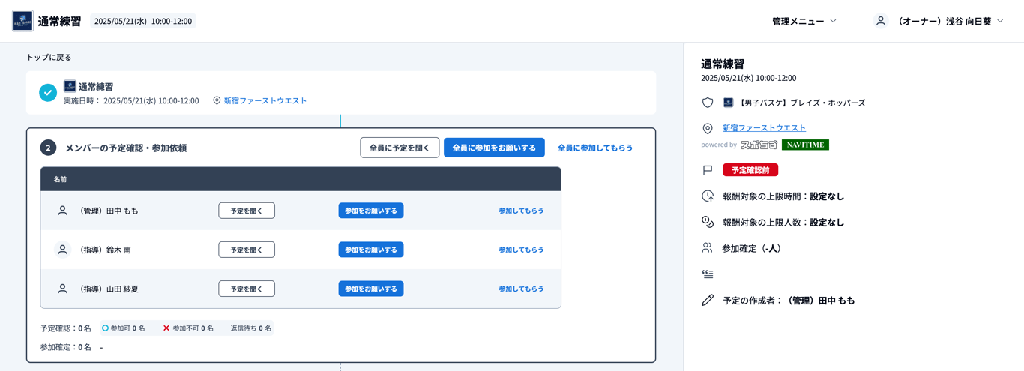Click the person icon in the 鈴木 南 row
The image size is (1024, 371).
click(63, 250)
